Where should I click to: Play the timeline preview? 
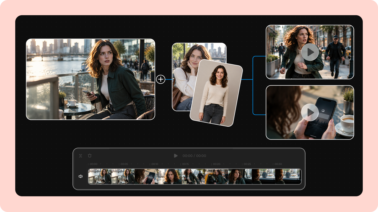[x=176, y=156]
